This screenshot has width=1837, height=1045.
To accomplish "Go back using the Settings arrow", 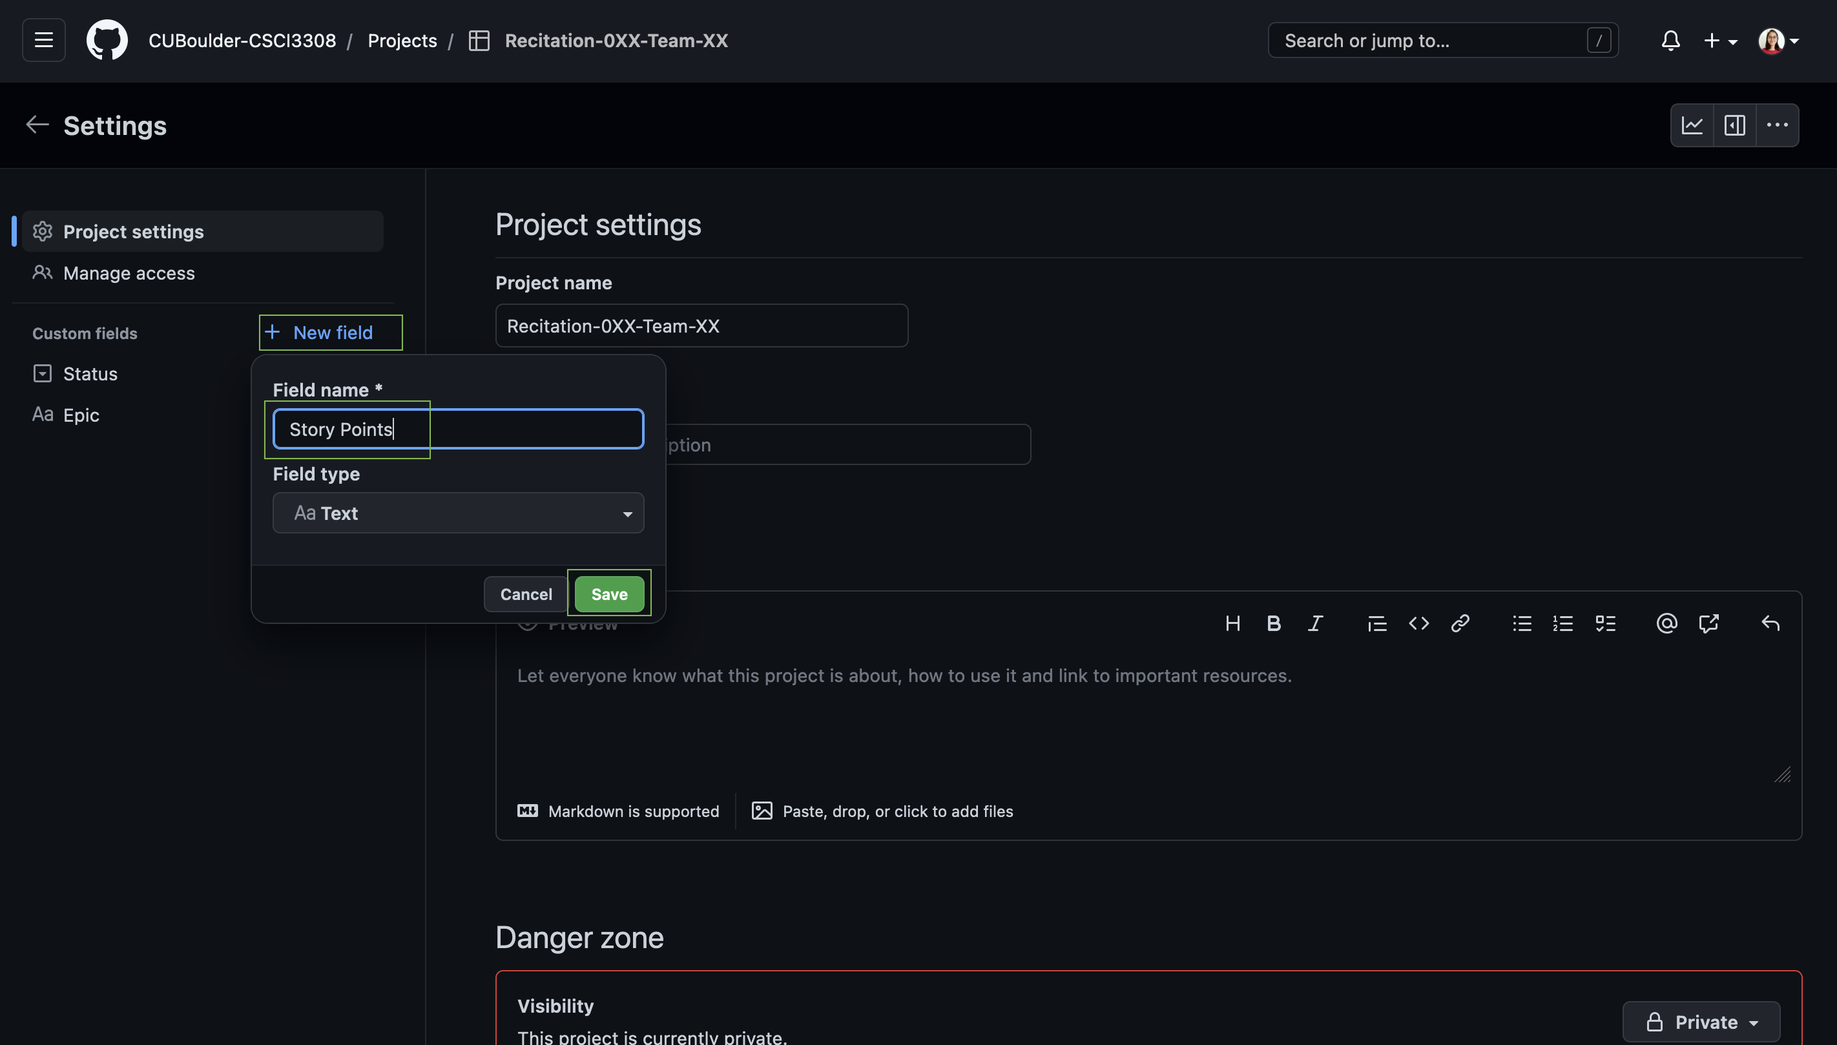I will point(37,125).
